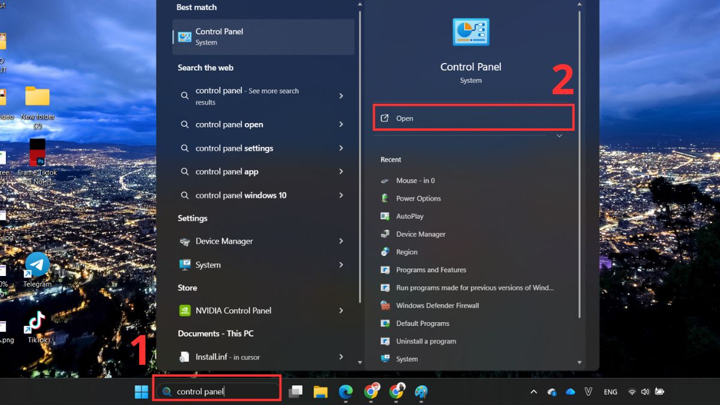Expand arrow for 'control panel settings' suggestion
720x405 pixels.
[x=341, y=148]
